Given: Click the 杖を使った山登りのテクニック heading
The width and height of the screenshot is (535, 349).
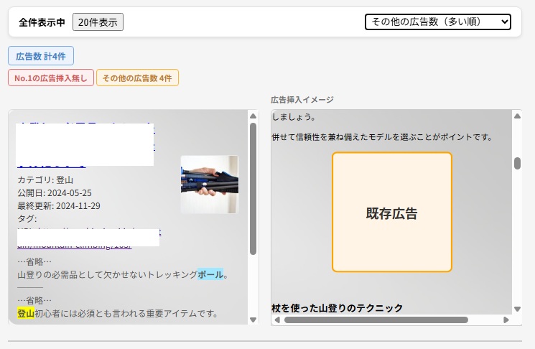Looking at the screenshot, I should click(337, 308).
